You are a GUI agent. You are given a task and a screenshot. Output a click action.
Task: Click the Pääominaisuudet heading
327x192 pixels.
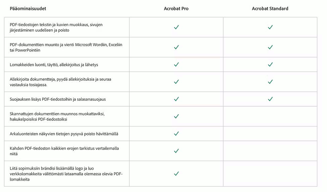28,8
